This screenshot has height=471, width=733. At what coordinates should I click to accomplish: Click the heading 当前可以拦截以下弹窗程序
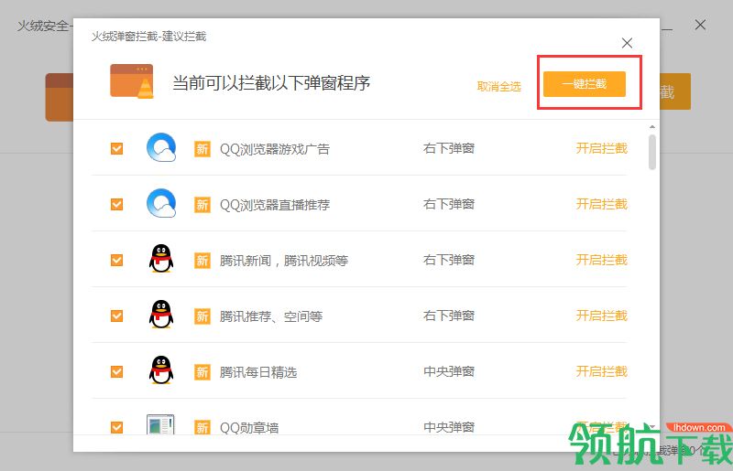[271, 83]
